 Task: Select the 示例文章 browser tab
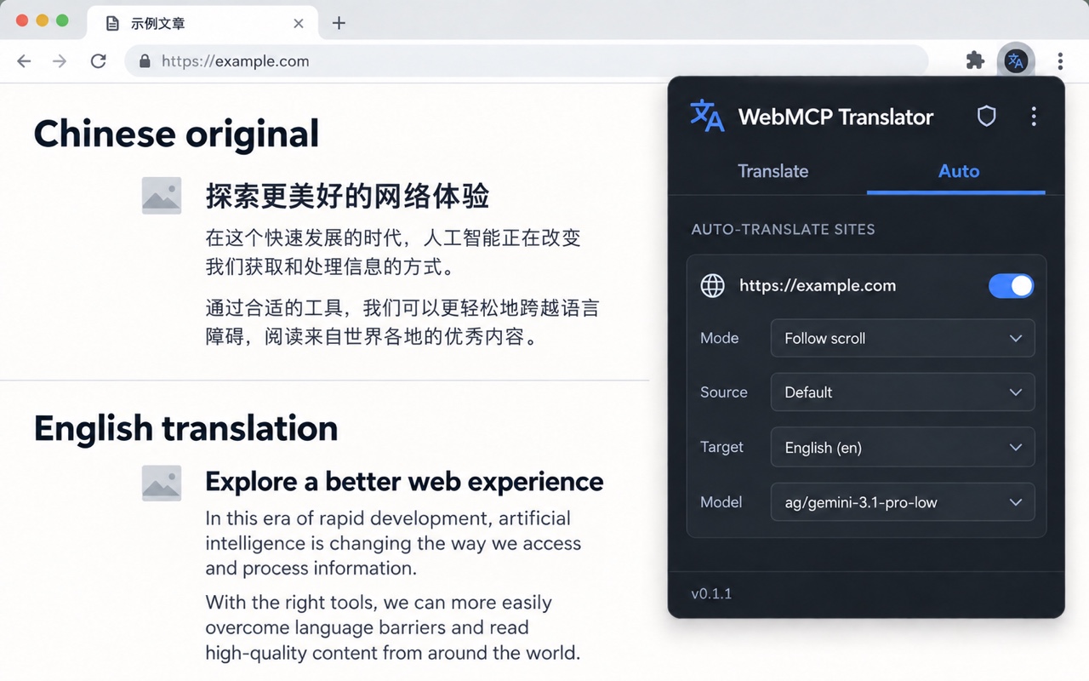click(202, 23)
